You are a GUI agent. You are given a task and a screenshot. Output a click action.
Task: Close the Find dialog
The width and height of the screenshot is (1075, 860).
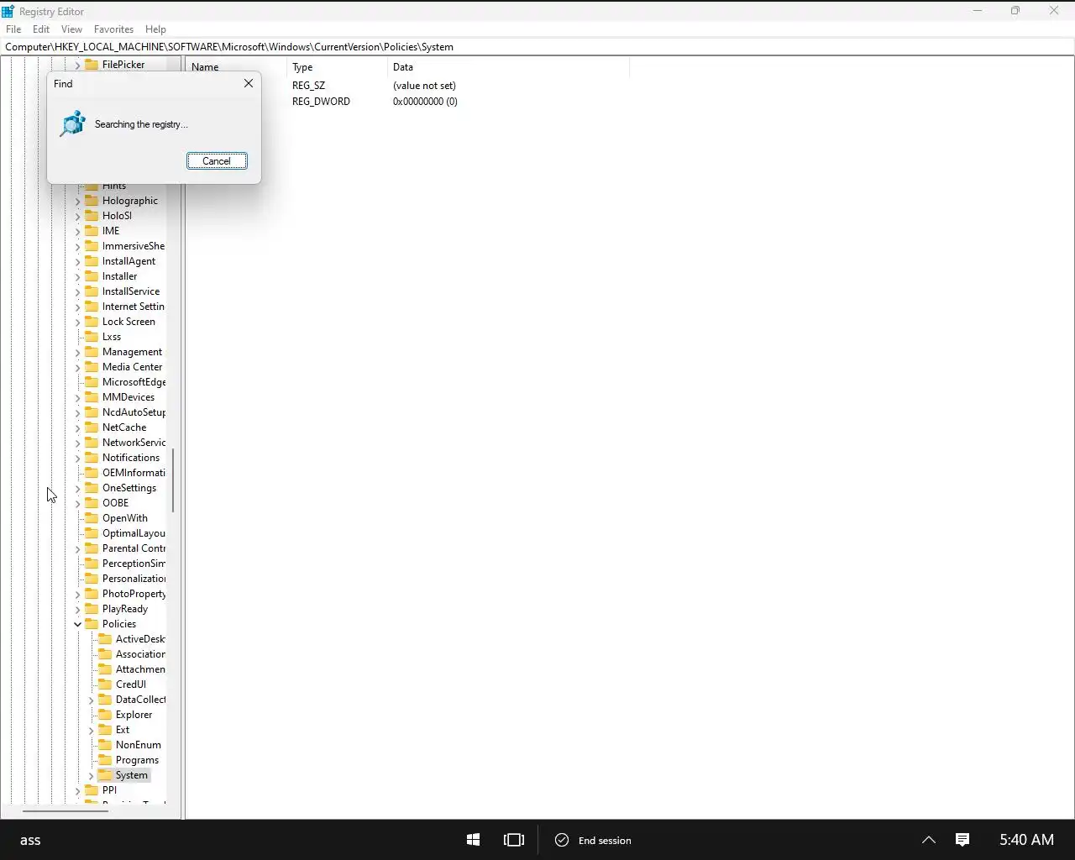pos(249,83)
